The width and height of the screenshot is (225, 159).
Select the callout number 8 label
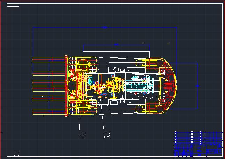click(x=108, y=135)
